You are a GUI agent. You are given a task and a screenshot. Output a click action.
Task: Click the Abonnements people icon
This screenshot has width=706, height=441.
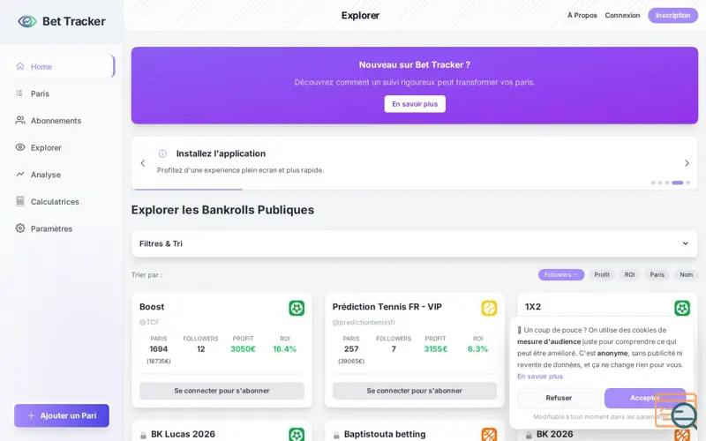click(x=20, y=120)
